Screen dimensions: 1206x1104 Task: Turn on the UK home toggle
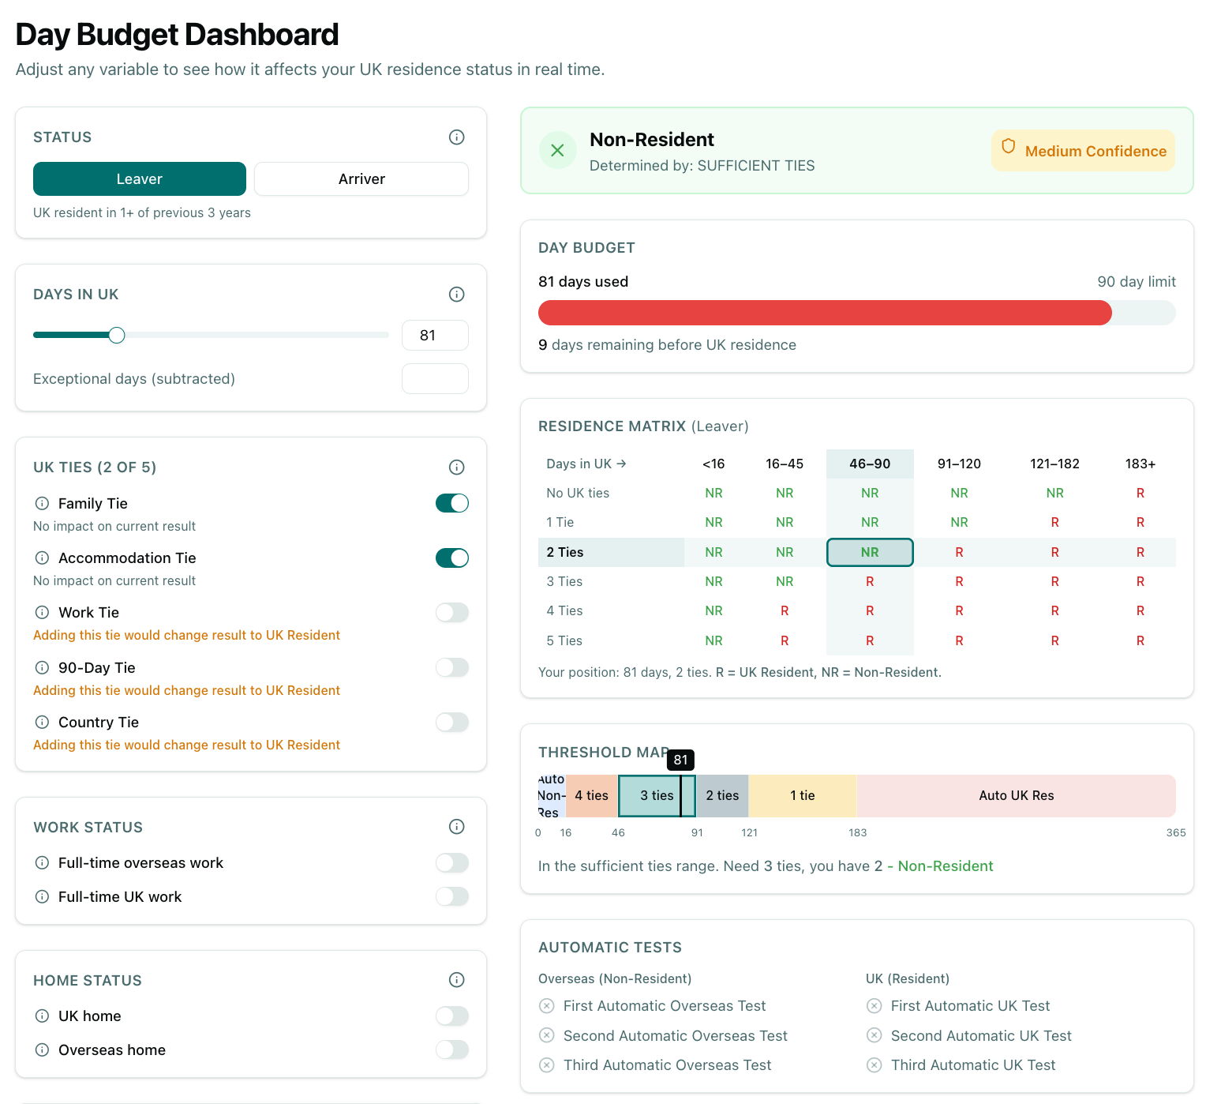pos(451,1016)
